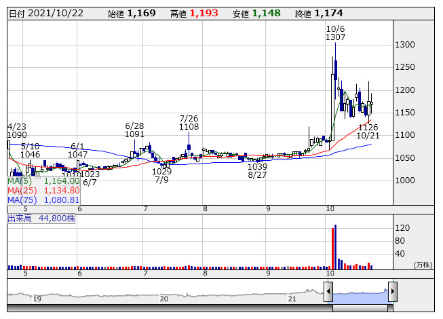Click the 6/28 1091 high label
This screenshot has width=443, height=319.
pos(135,130)
